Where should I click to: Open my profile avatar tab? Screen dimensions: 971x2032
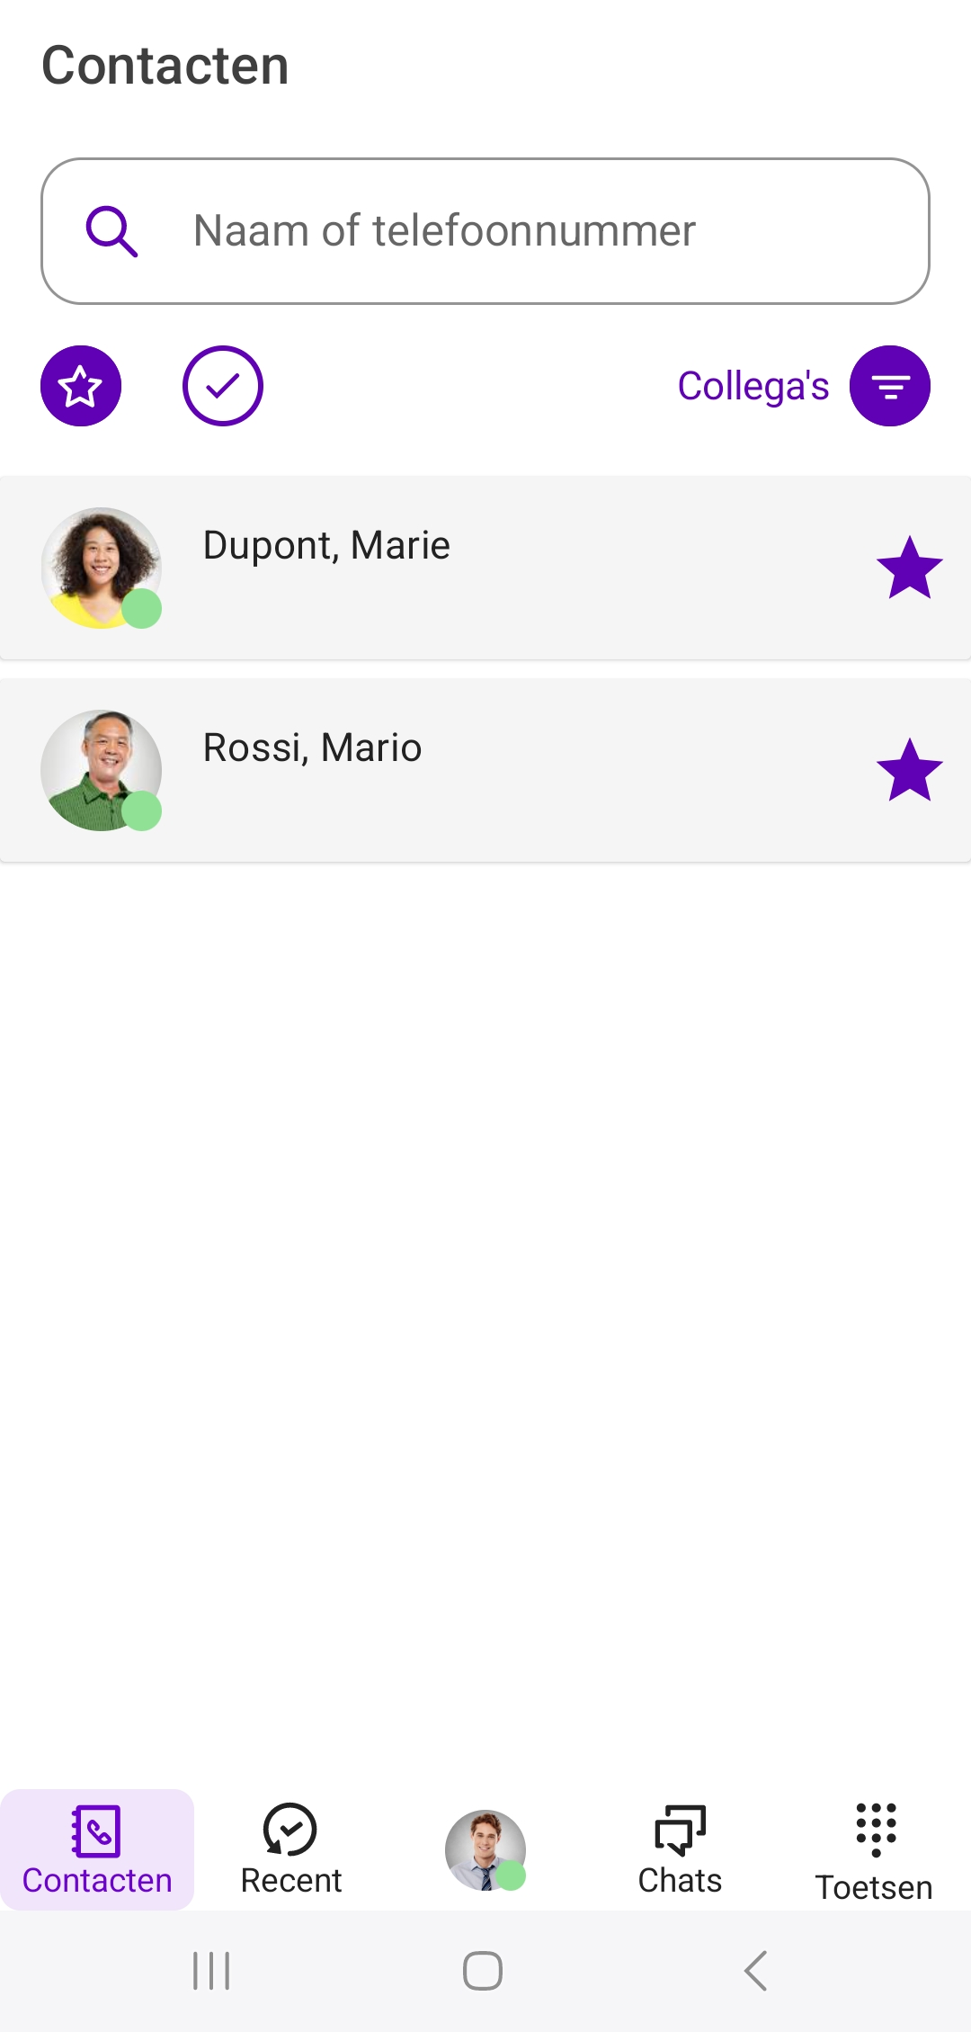pyautogui.click(x=485, y=1849)
